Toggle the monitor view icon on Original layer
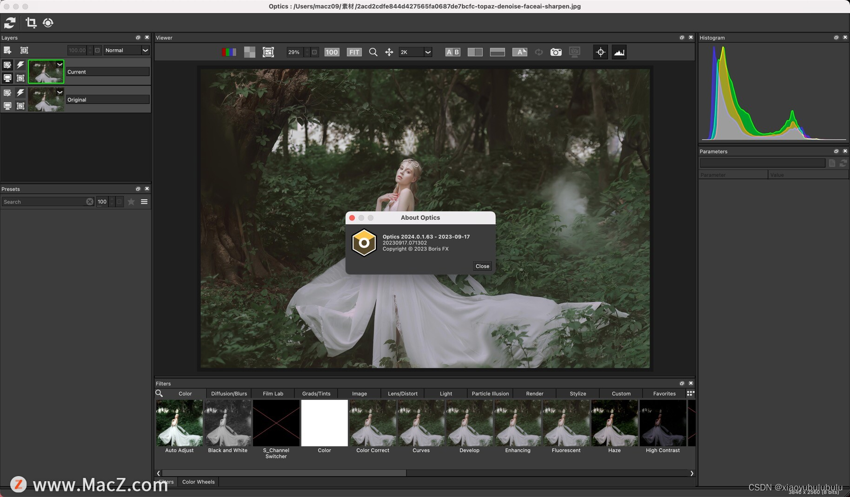Viewport: 850px width, 497px height. click(x=7, y=106)
